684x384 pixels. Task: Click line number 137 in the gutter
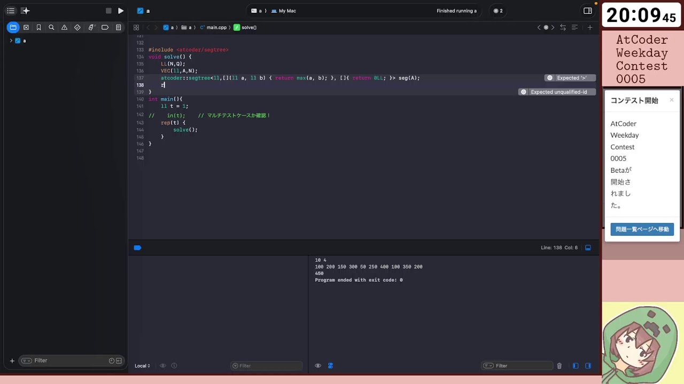pyautogui.click(x=140, y=78)
